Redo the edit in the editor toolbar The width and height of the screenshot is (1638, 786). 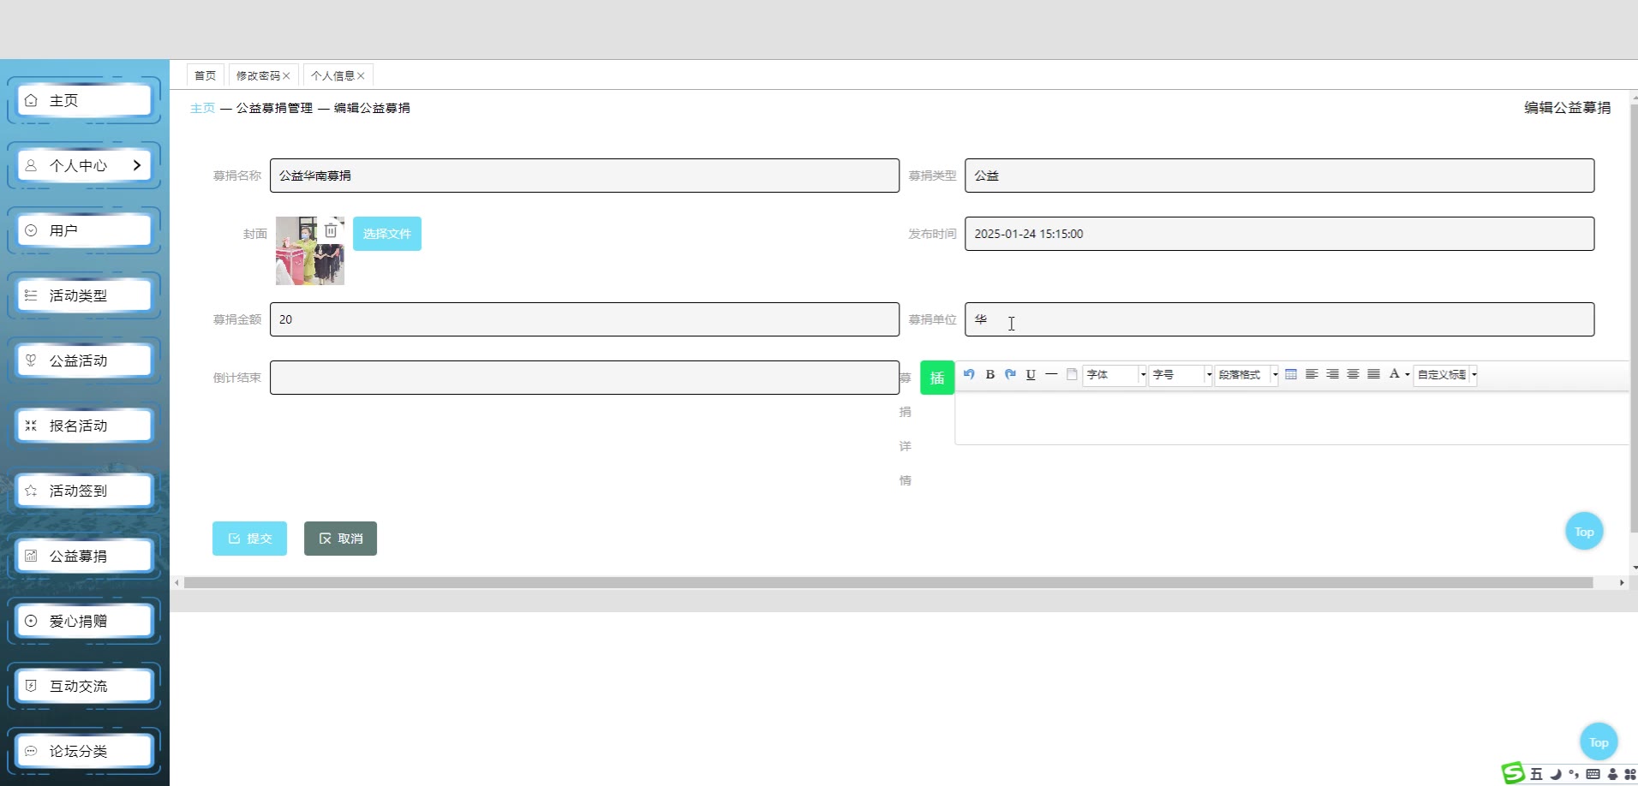(1010, 374)
